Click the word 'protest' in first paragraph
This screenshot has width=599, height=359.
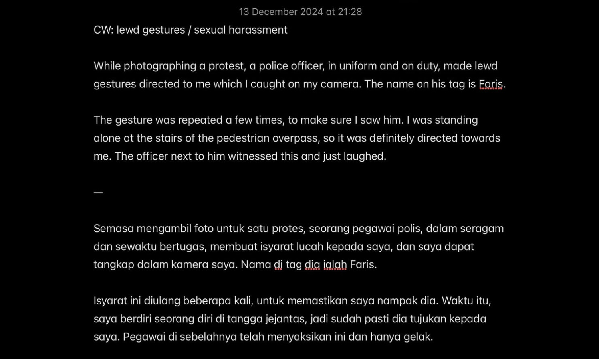coord(227,66)
